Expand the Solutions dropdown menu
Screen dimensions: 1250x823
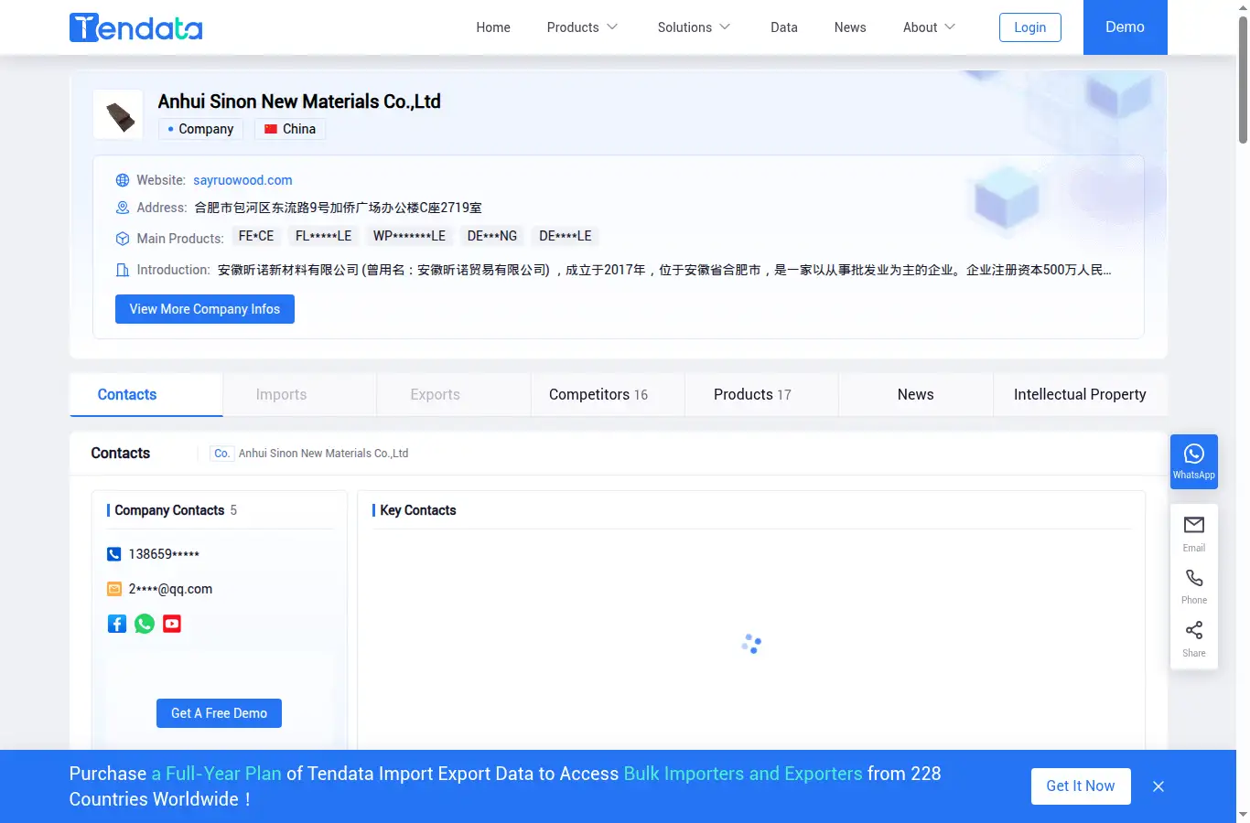point(694,27)
